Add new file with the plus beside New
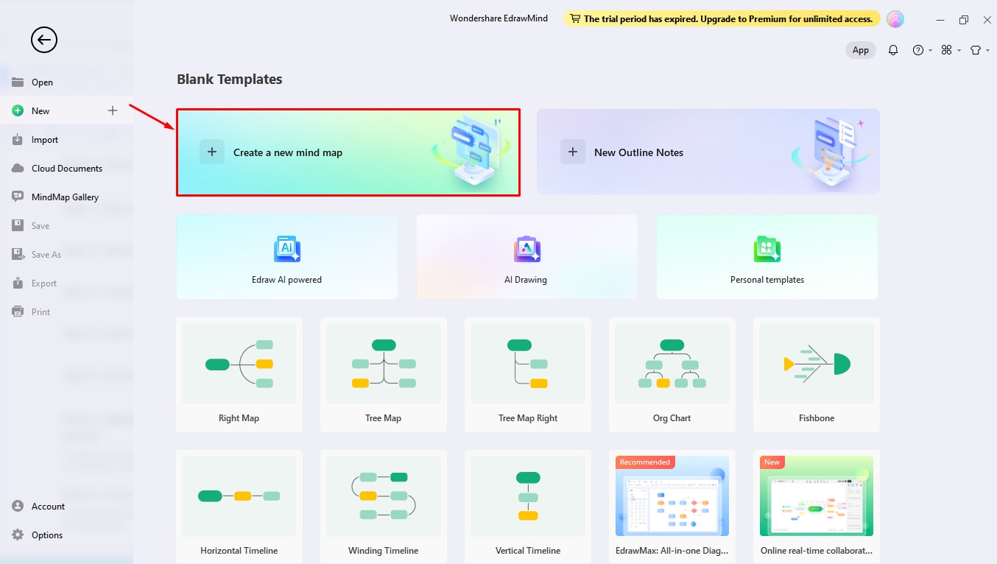The width and height of the screenshot is (997, 564). 113,110
